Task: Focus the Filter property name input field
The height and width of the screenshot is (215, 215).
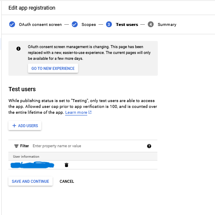Action: 88,146
